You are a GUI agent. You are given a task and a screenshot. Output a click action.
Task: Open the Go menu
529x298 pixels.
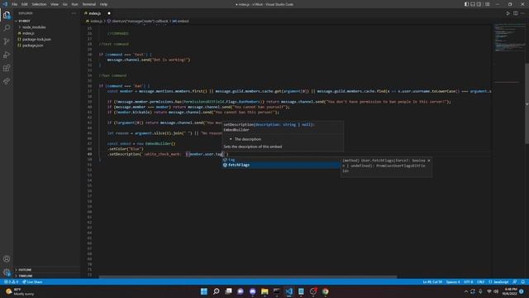click(64, 4)
